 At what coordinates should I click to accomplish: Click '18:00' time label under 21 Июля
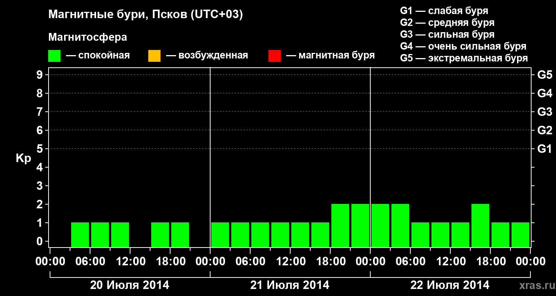(330, 262)
